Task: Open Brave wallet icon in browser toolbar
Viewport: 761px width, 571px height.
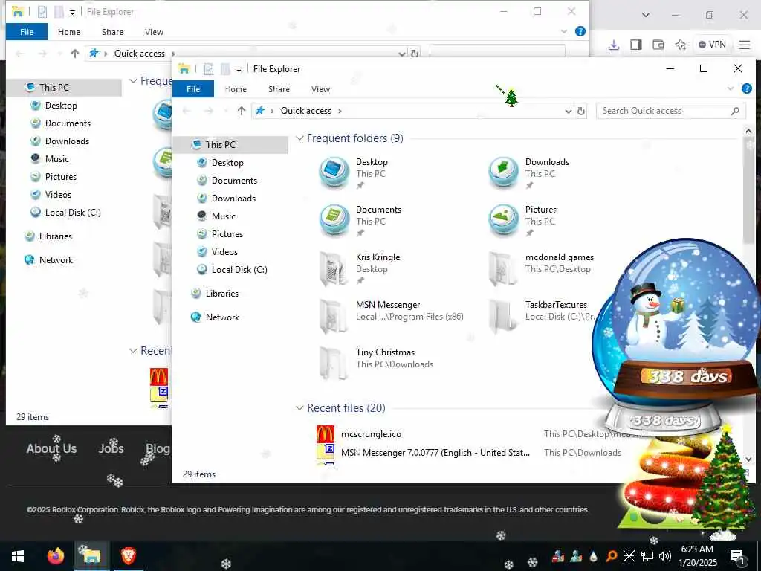Action: pyautogui.click(x=658, y=45)
